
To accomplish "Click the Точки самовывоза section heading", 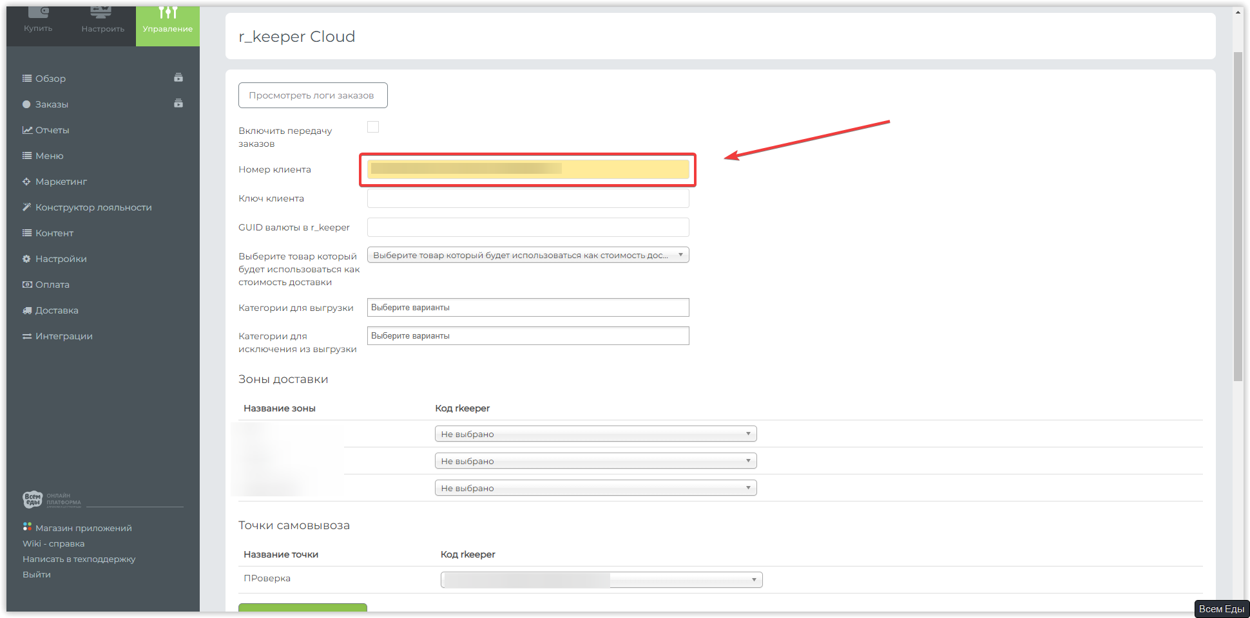I will coord(294,525).
